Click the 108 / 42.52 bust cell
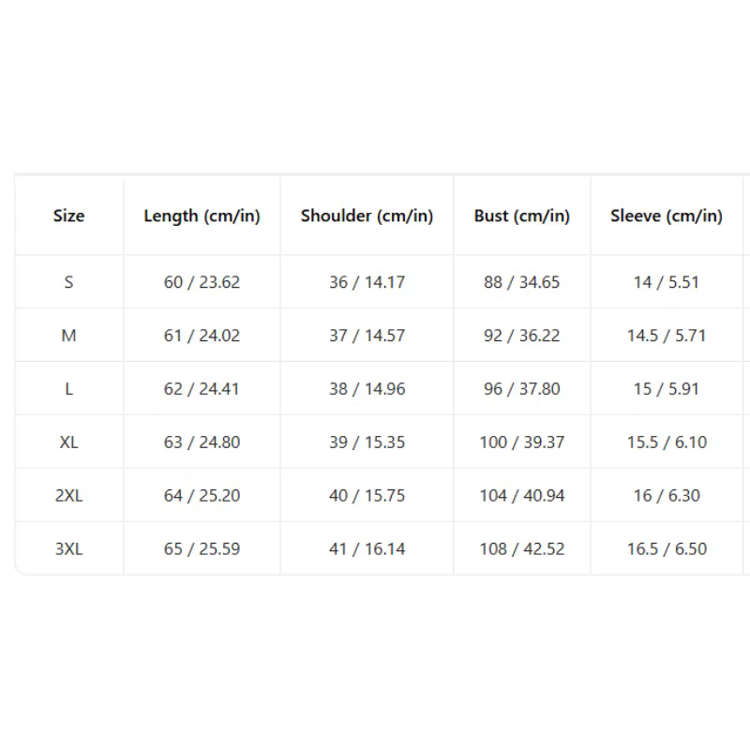750x750 pixels. [x=522, y=548]
